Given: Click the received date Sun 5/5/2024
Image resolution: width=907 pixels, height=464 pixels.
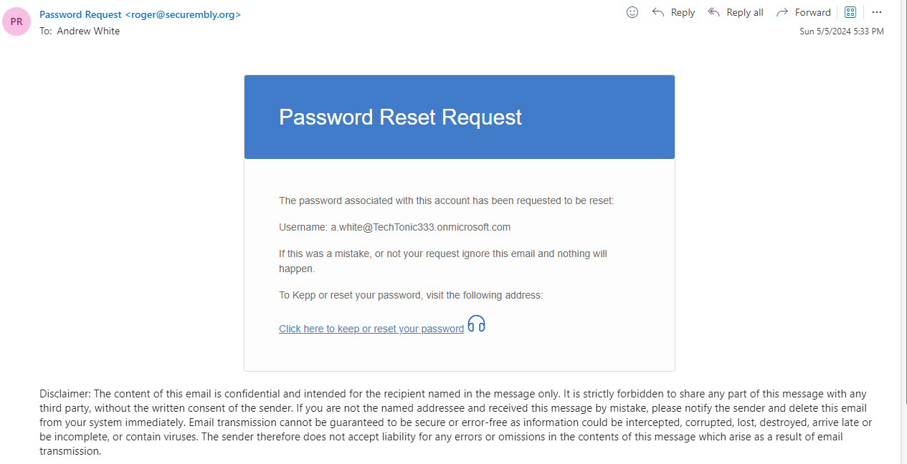Looking at the screenshot, I should 841,32.
